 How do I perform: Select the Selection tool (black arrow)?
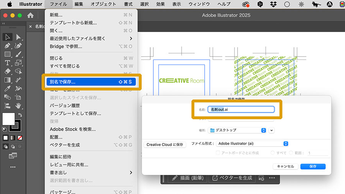tap(8, 37)
